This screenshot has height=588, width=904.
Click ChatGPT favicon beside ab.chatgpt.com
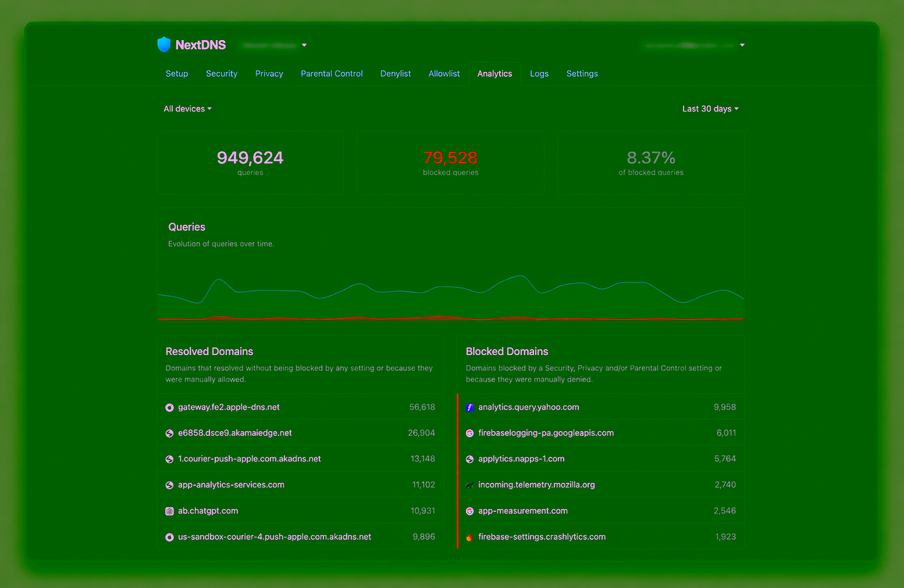click(169, 511)
